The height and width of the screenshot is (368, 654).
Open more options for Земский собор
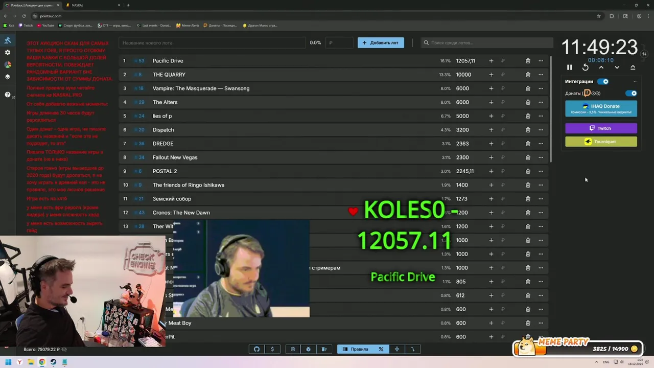[541, 199]
